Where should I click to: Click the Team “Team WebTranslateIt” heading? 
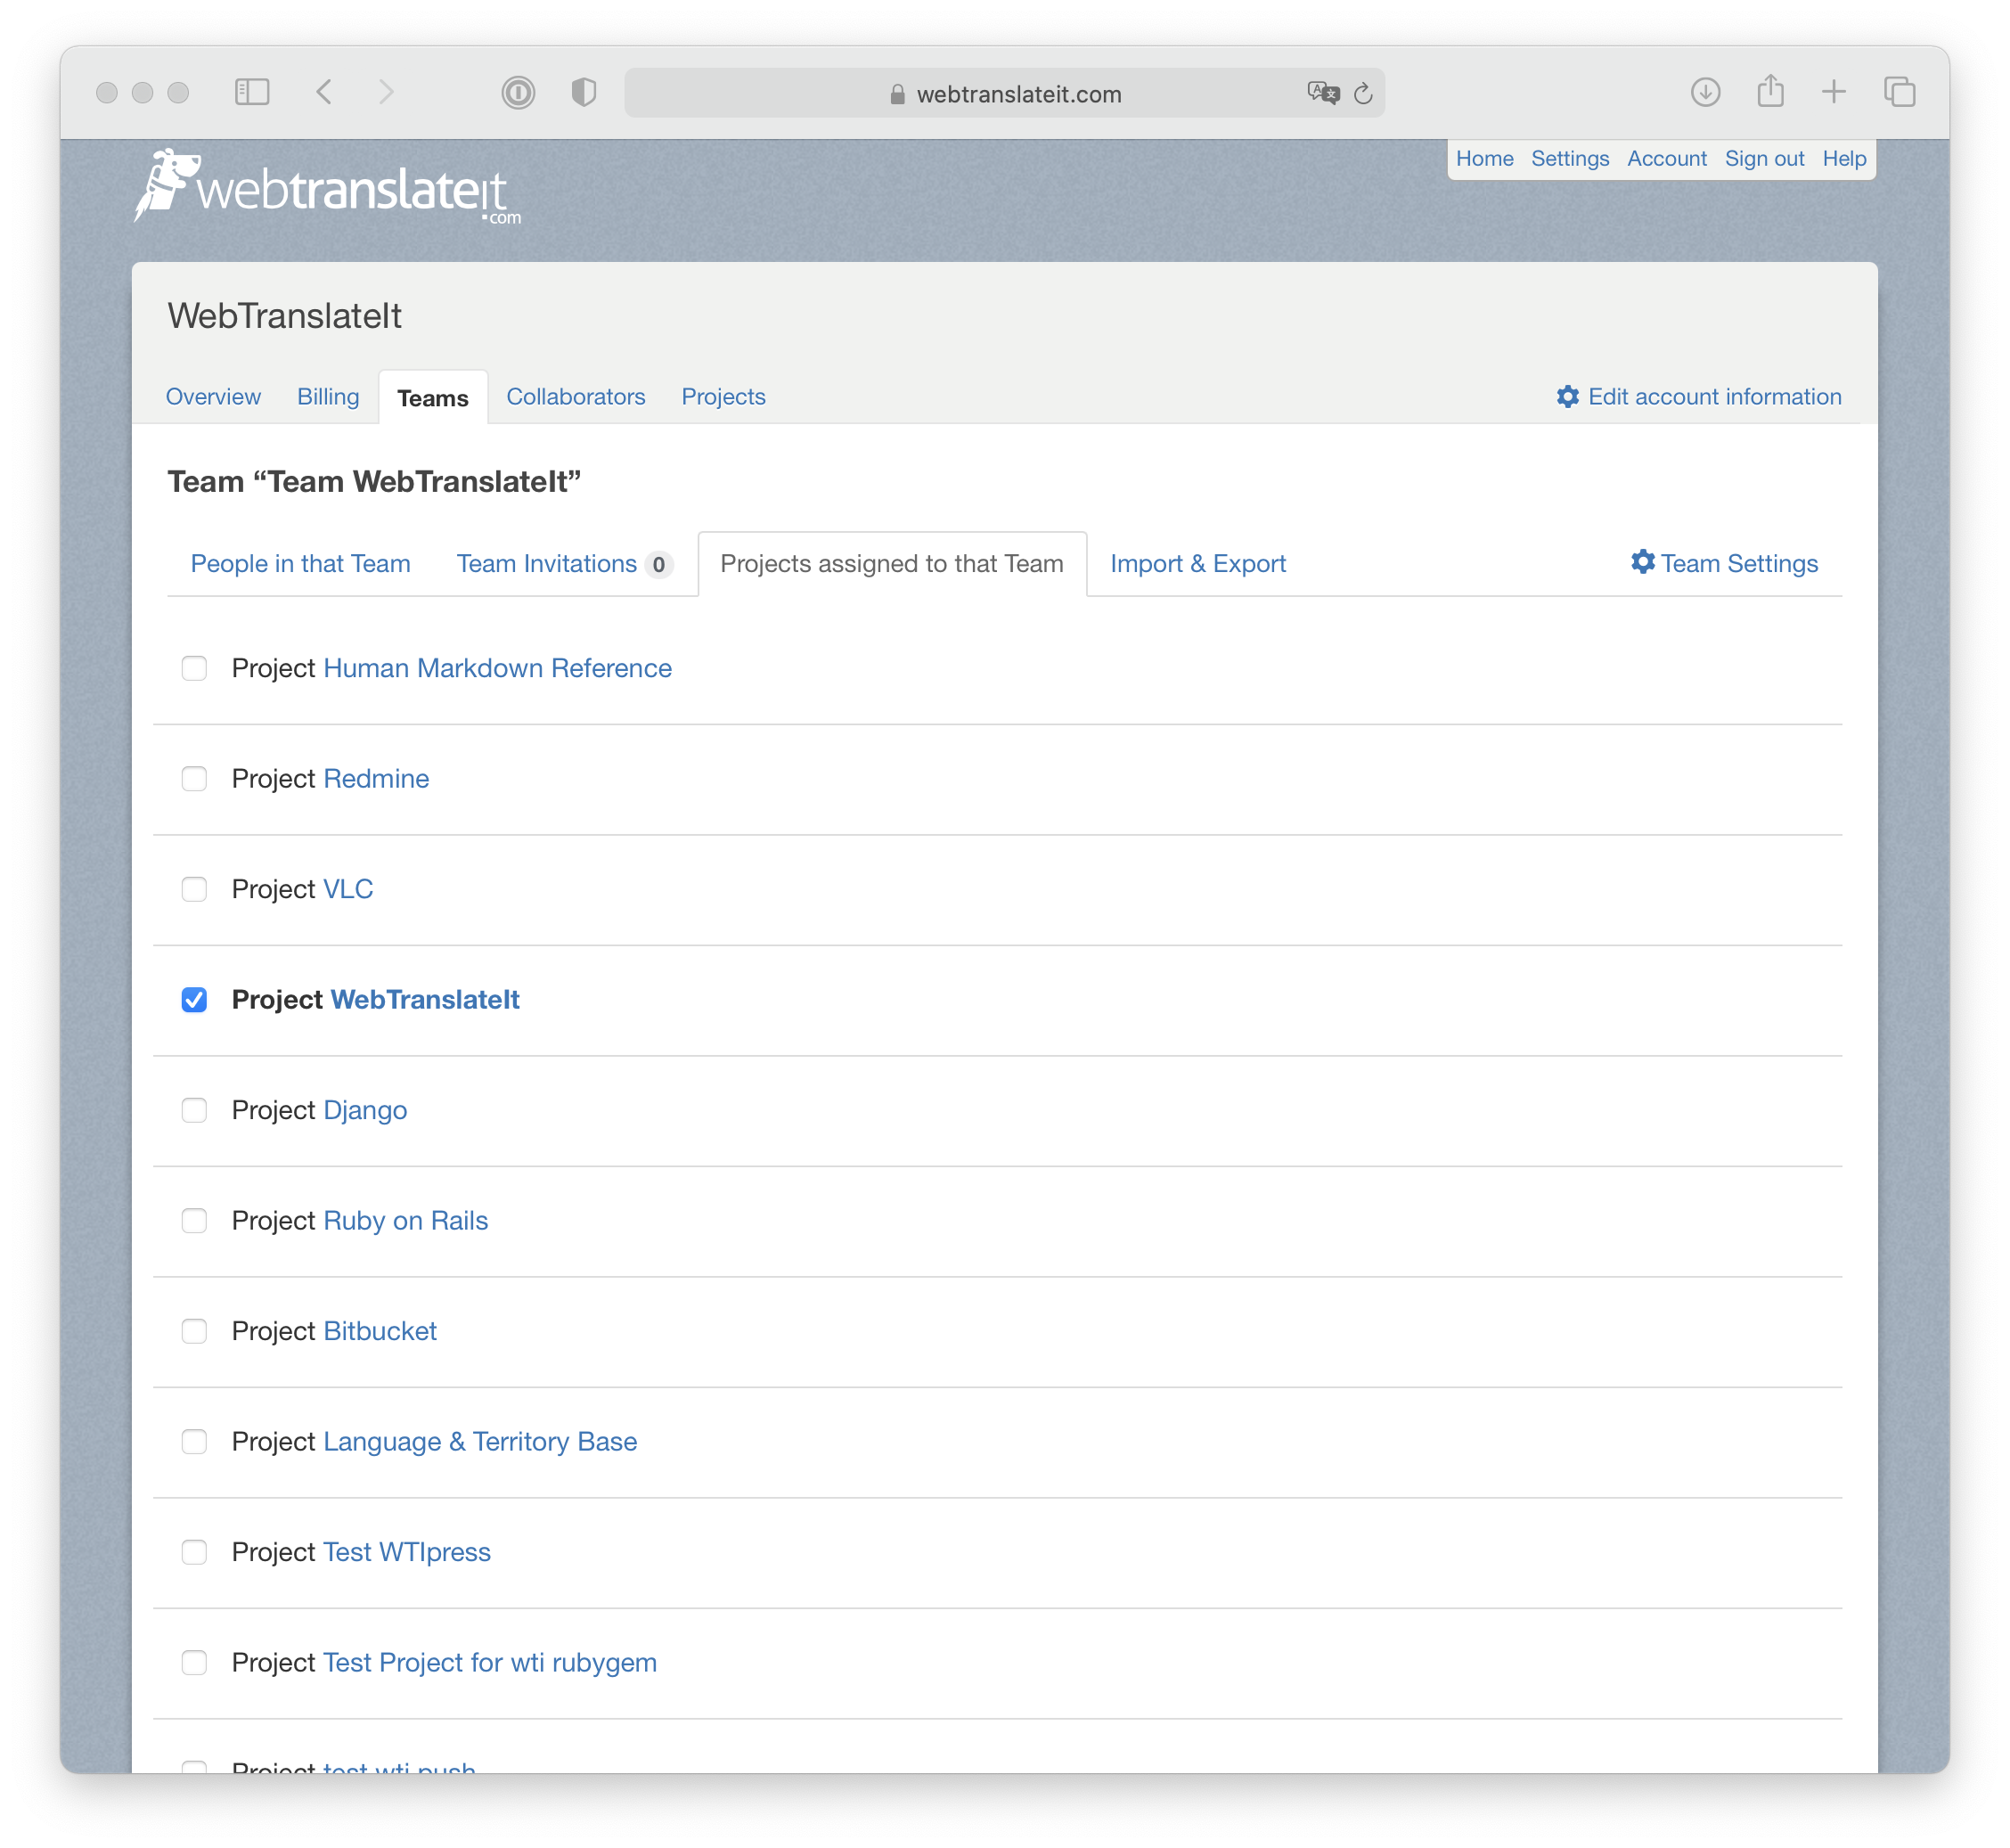coord(374,482)
